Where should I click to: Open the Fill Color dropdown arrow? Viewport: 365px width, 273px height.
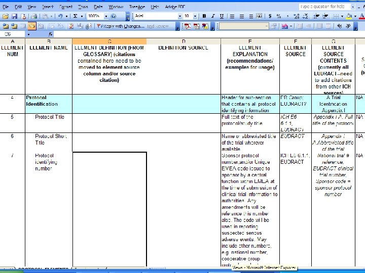(355, 16)
